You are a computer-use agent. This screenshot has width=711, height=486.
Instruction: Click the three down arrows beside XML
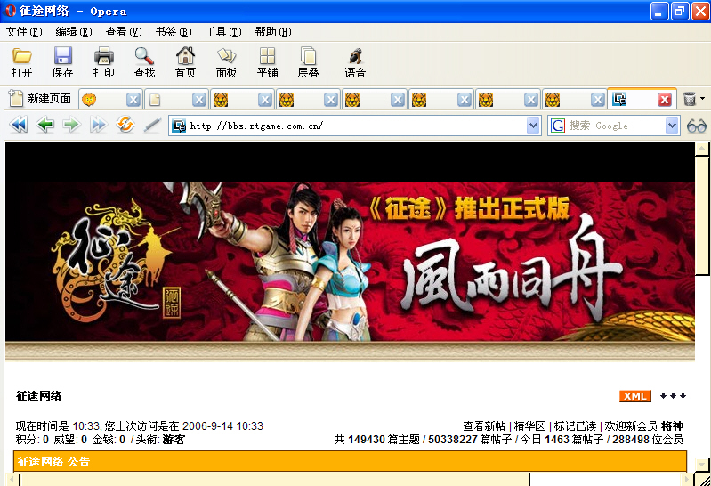coord(673,396)
